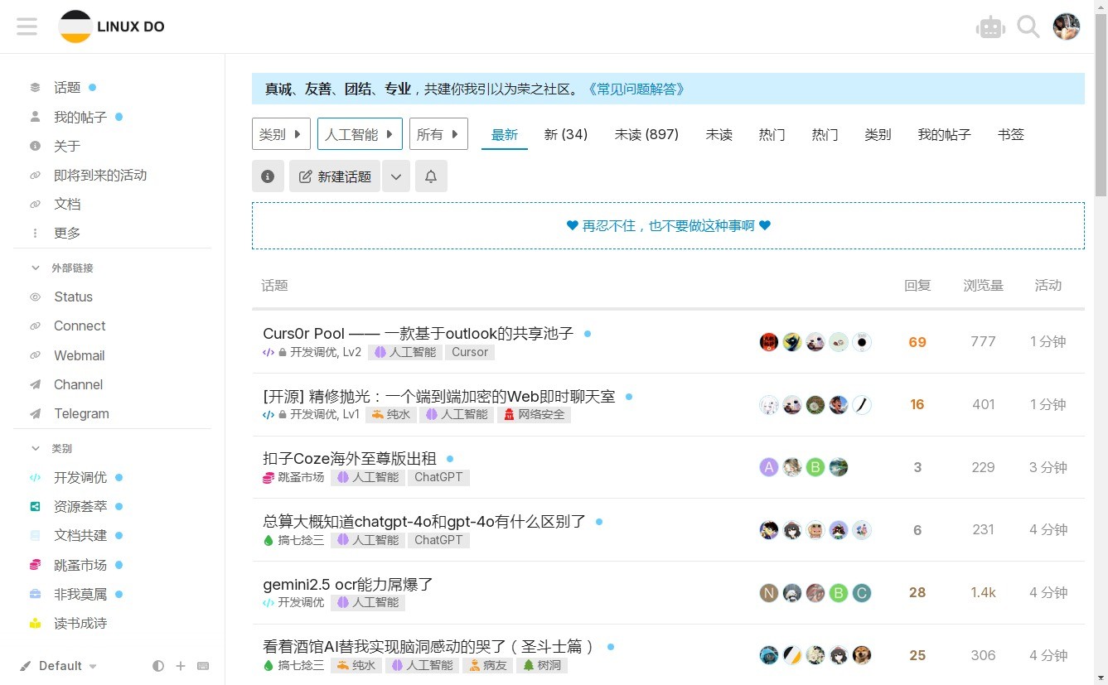Open the hamburger sidebar menu

(x=27, y=27)
